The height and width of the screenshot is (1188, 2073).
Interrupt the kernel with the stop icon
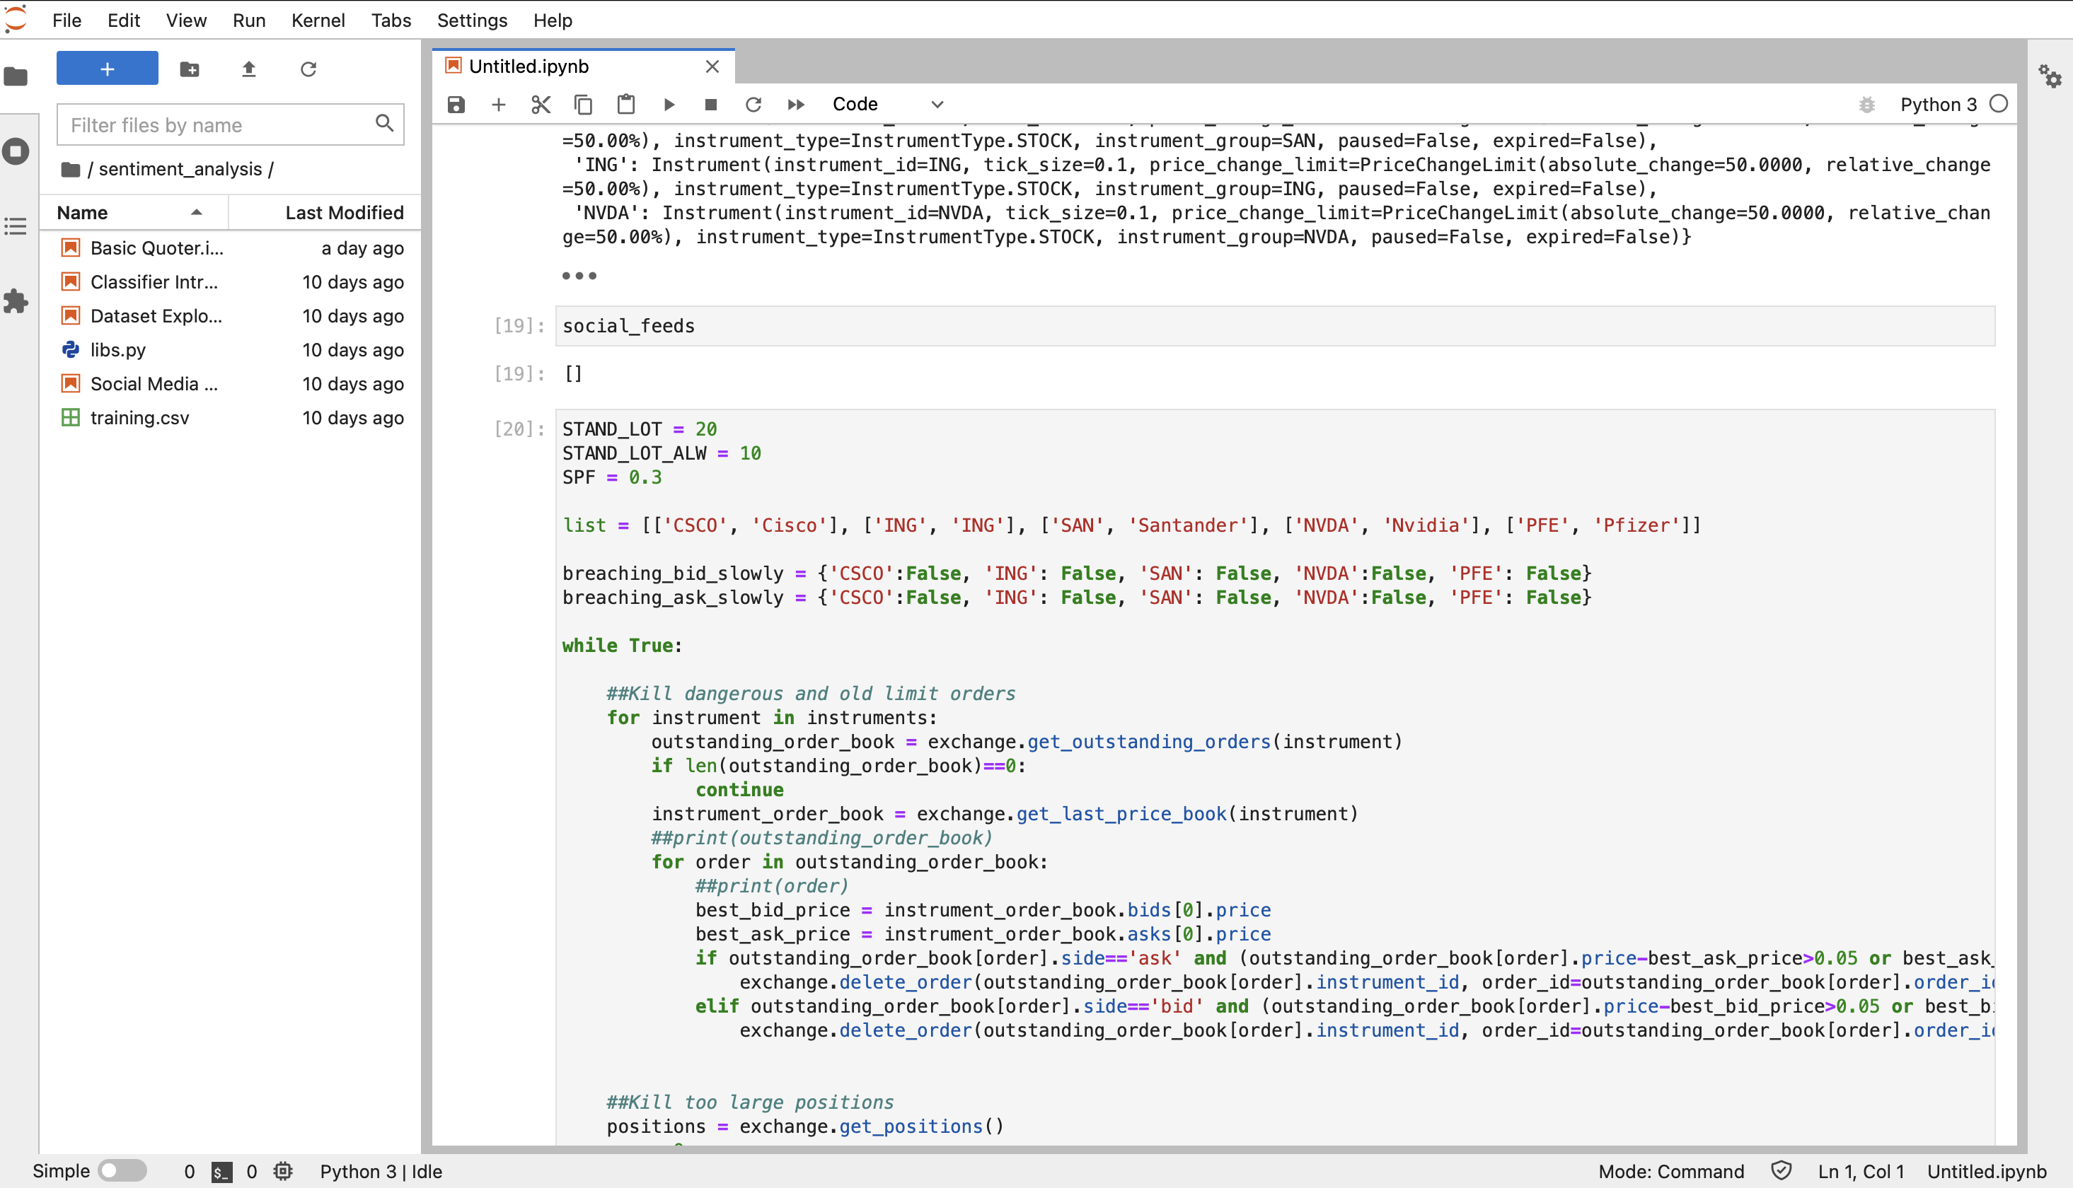coord(711,105)
